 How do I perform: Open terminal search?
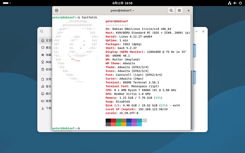(171, 10)
